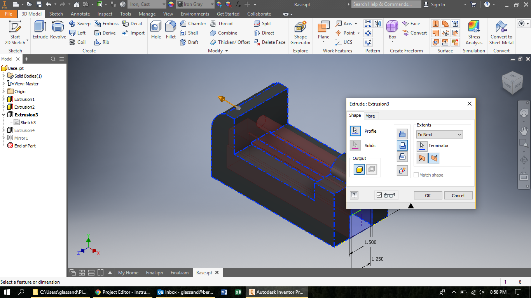Select the Fillet tool

171,30
